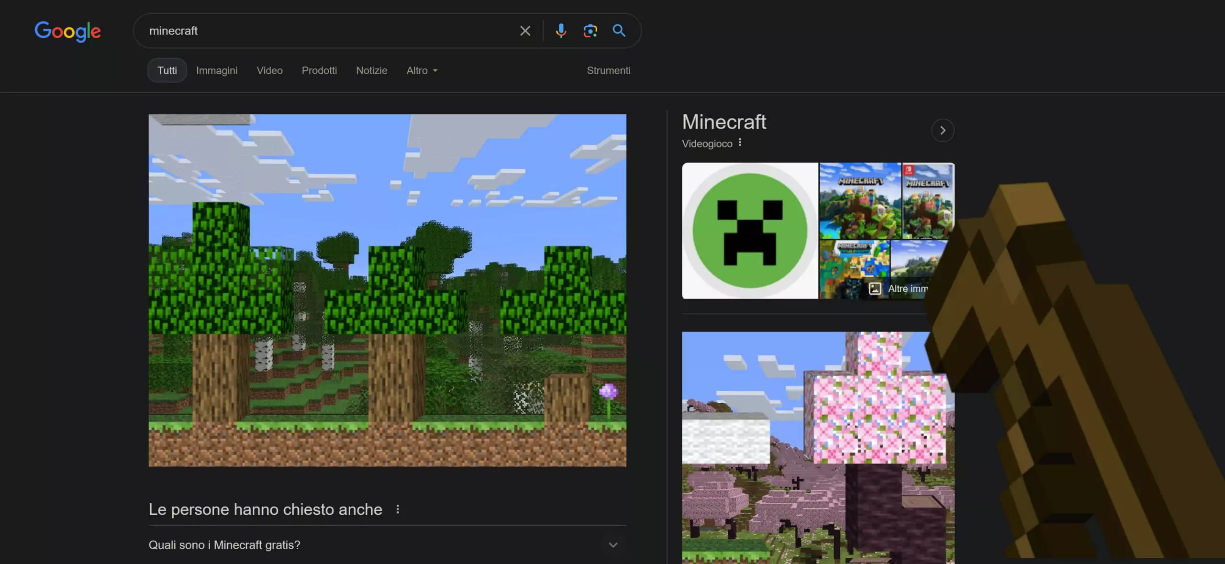Viewport: 1225px width, 564px height.
Task: Open Strumenti search tools
Action: point(608,70)
